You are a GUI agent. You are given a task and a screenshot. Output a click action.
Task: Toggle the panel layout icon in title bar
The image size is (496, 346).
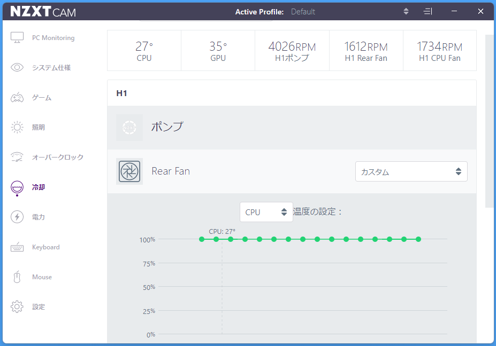point(428,11)
